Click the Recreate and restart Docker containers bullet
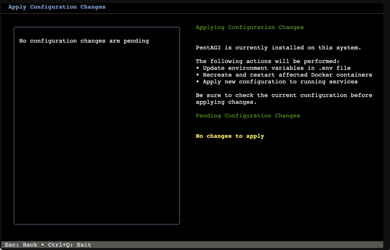The image size is (390, 250). [287, 75]
